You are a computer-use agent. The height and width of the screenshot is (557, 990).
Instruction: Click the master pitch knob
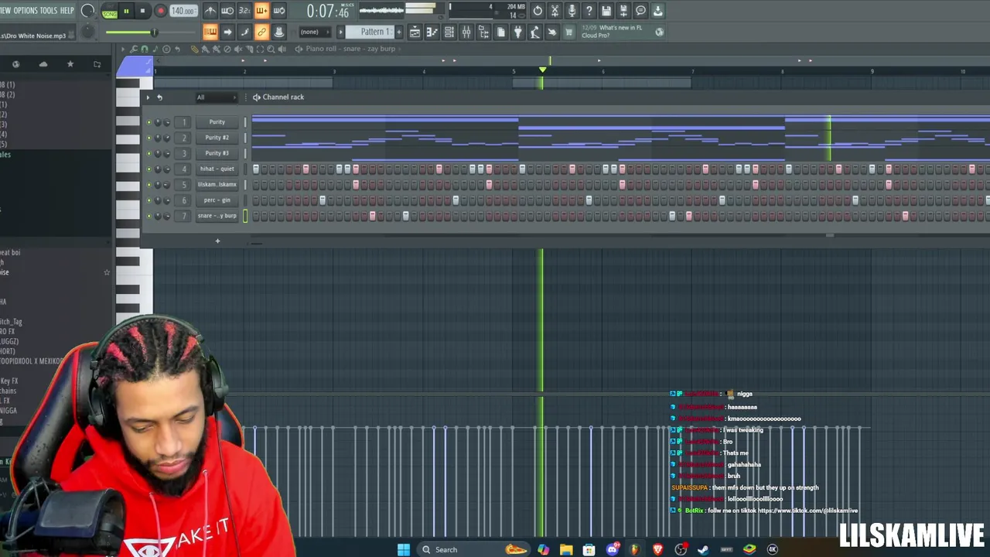88,32
